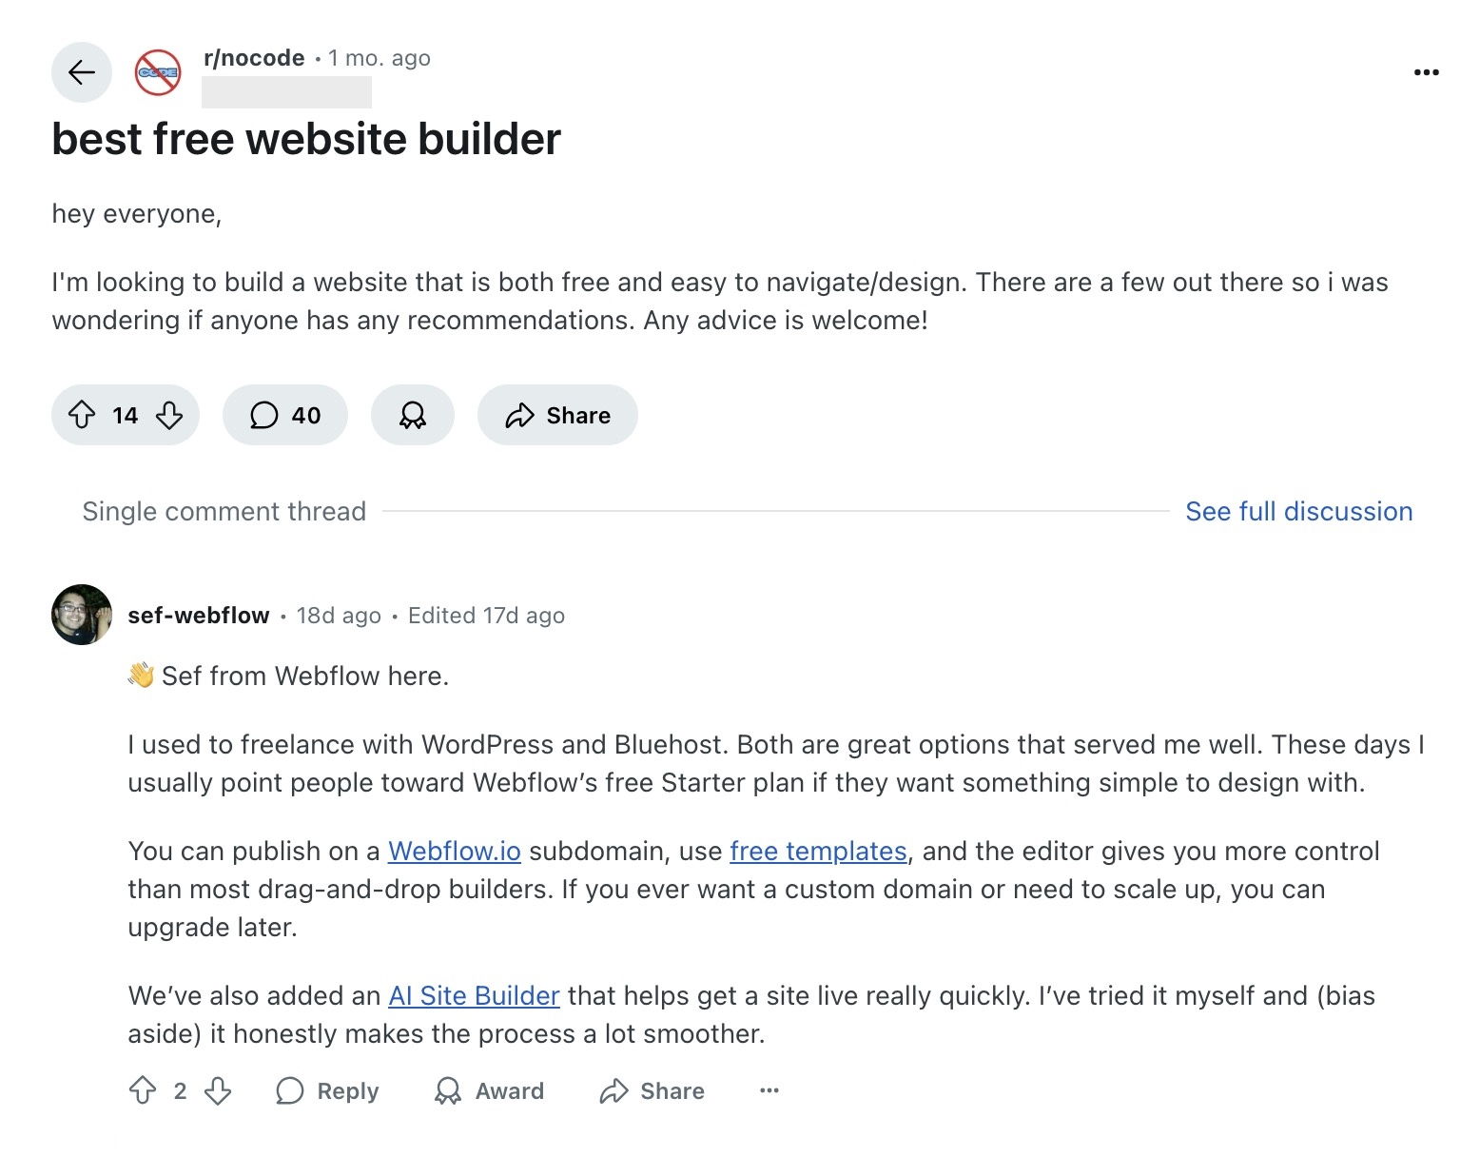
Task: Open the free templates link
Action: (817, 851)
